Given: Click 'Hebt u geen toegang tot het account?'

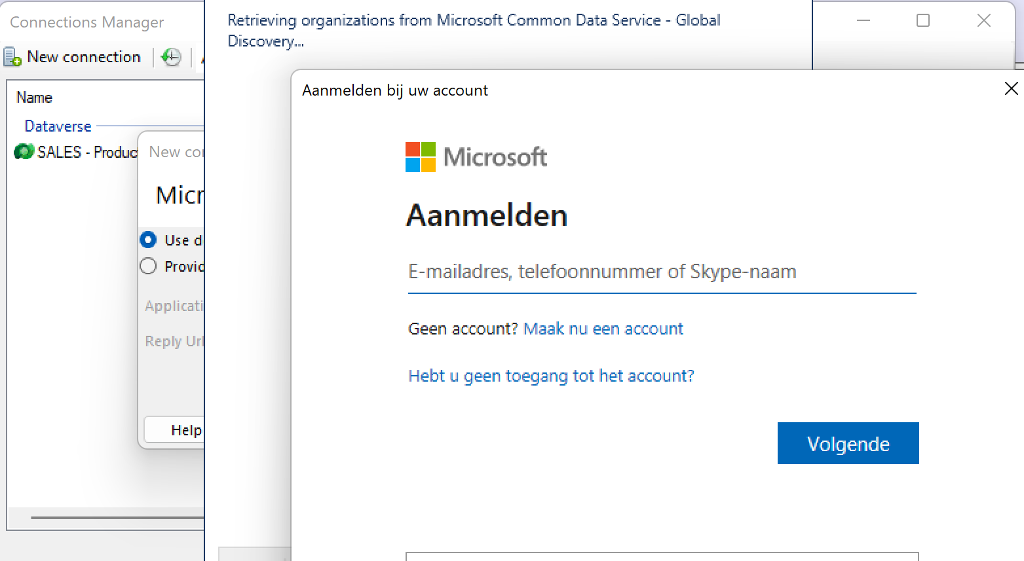Looking at the screenshot, I should (x=551, y=375).
